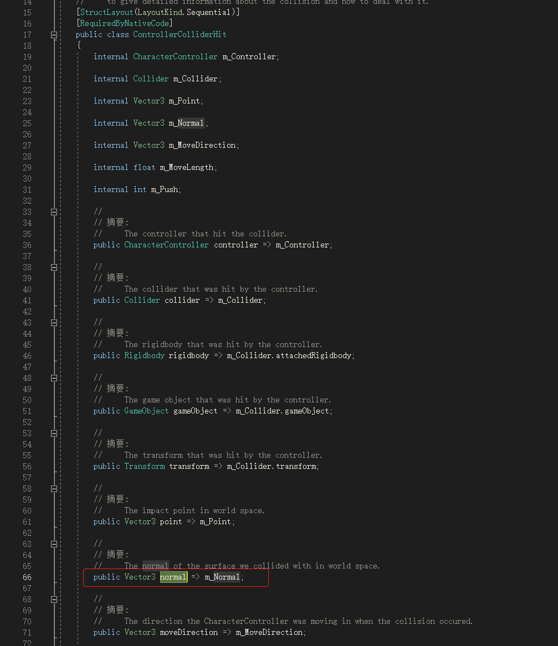Image resolution: width=558 pixels, height=646 pixels.
Task: Click highlighted normal property name on line 66
Action: click(173, 577)
